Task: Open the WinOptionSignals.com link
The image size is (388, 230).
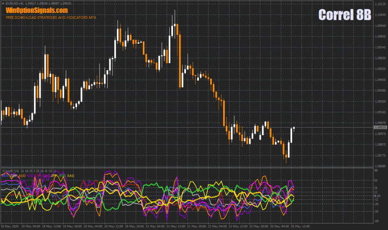Action: point(37,10)
